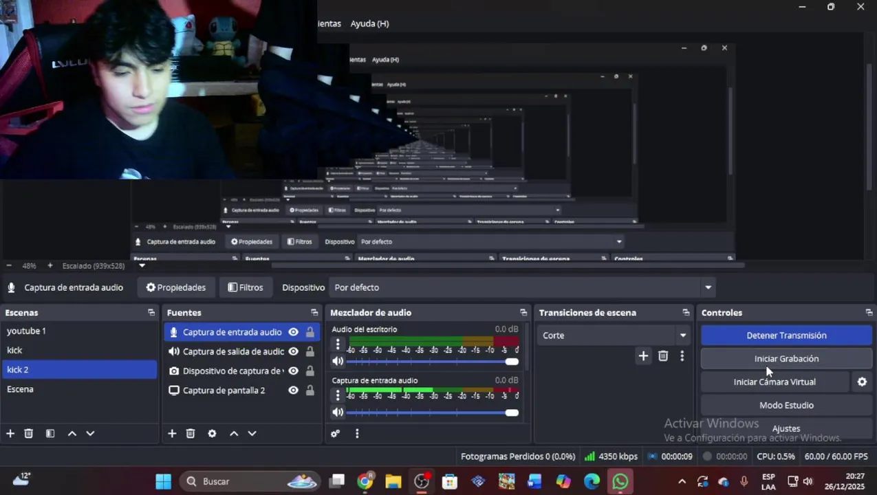Open Filtros for the selected source
877x495 pixels.
tap(246, 287)
